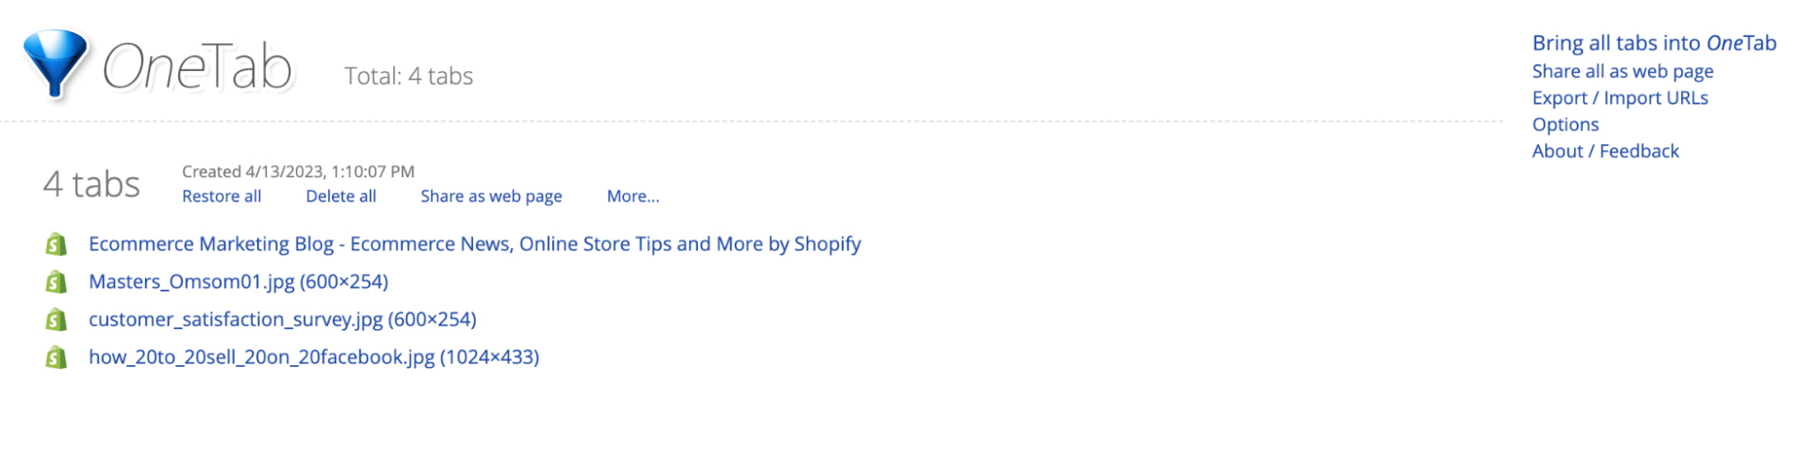Open customer_satisfaction_survey.jpg saved tab
Viewport: 1798px width, 457px height.
coord(282,319)
